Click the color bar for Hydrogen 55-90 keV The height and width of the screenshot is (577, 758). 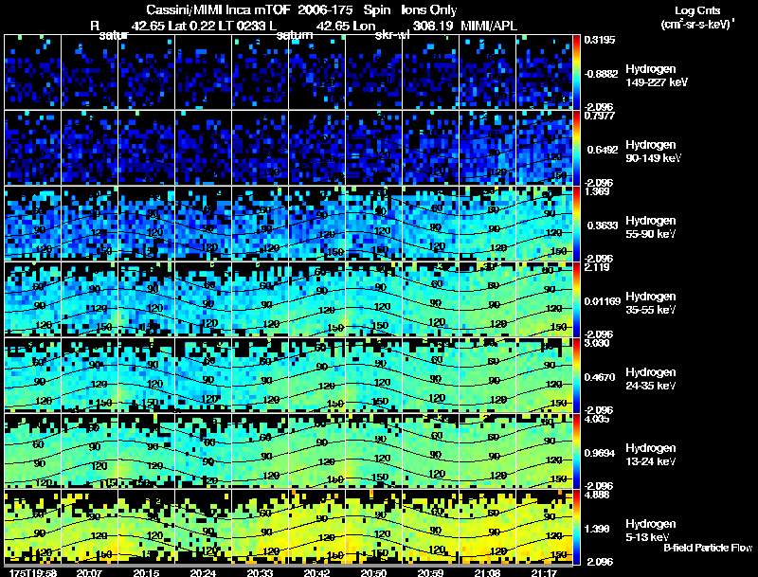point(576,224)
